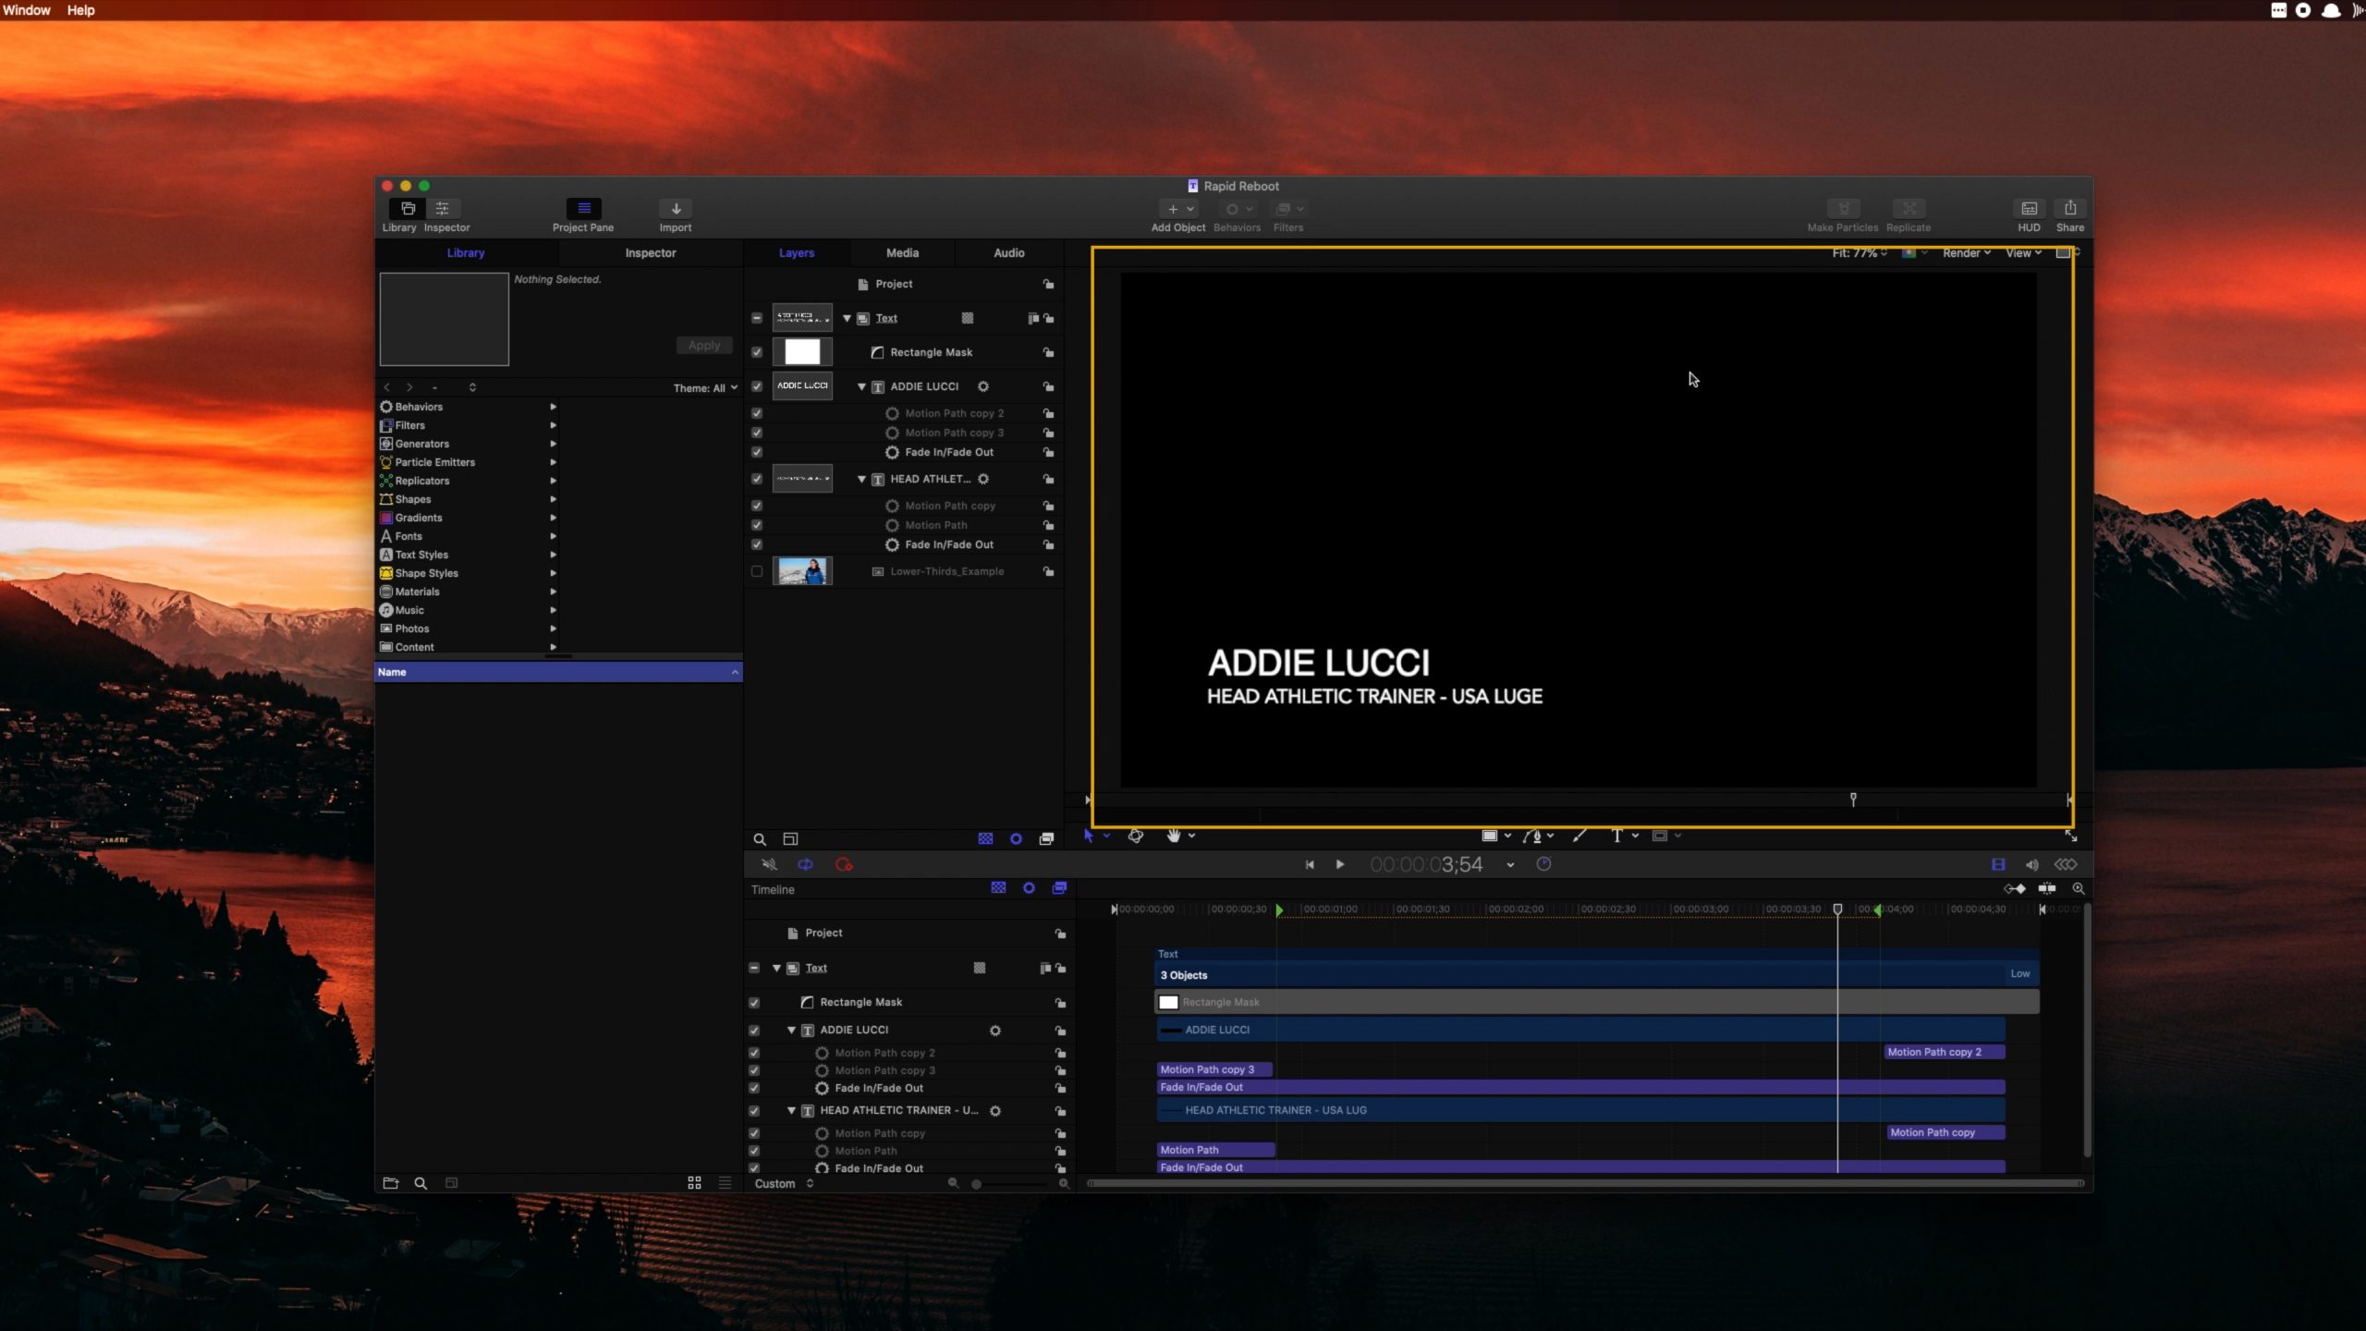Screen dimensions: 2366x1331
Task: Toggle playback loop icon
Action: (805, 864)
